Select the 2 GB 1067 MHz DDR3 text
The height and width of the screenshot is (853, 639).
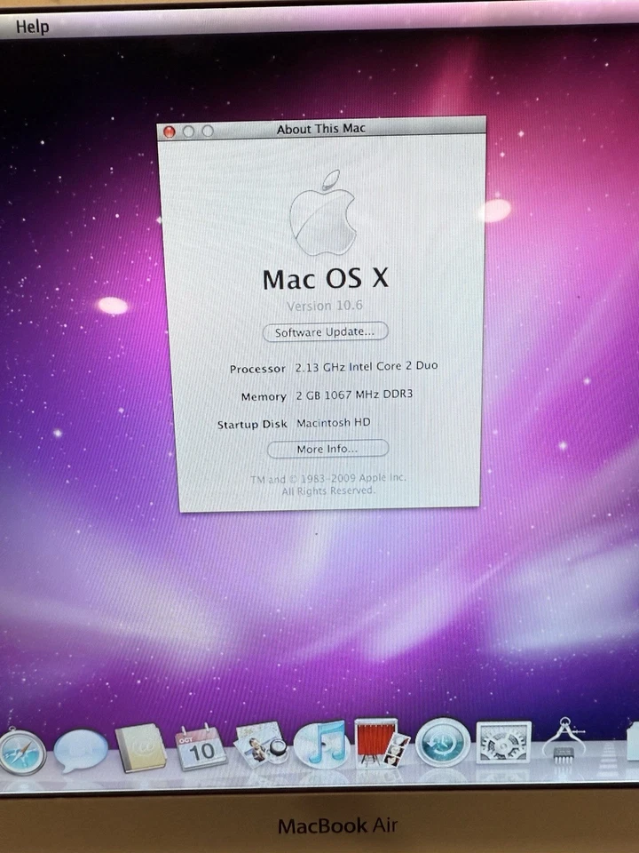click(354, 395)
